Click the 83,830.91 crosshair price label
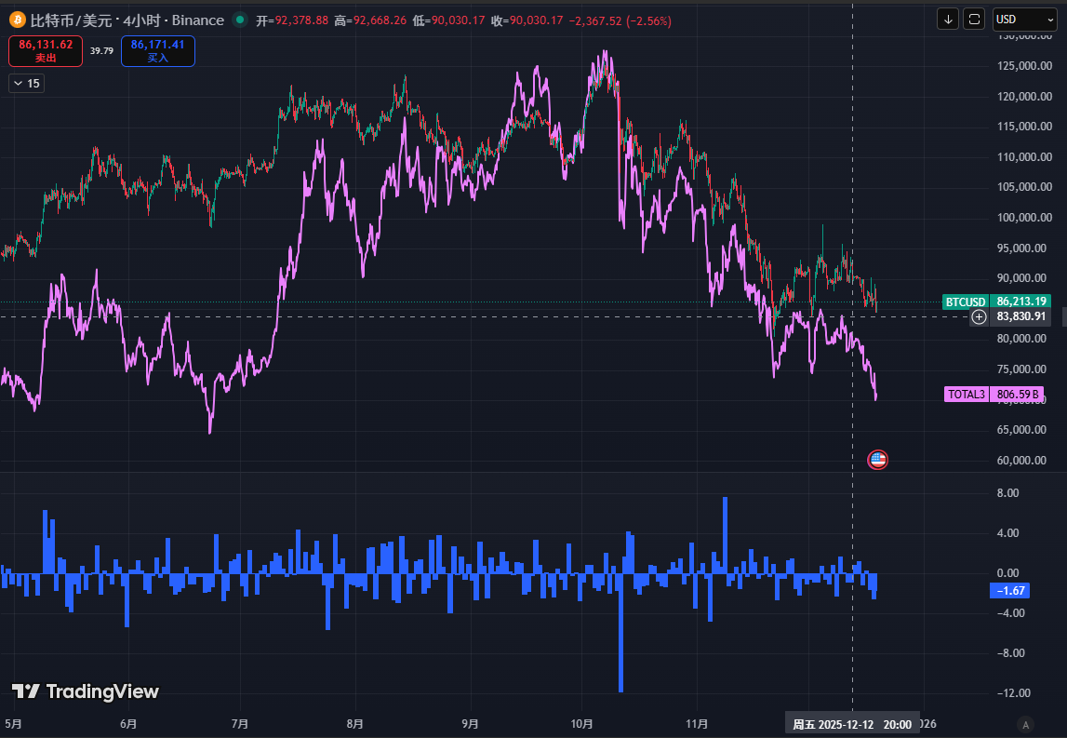Image resolution: width=1067 pixels, height=738 pixels. tap(1021, 316)
